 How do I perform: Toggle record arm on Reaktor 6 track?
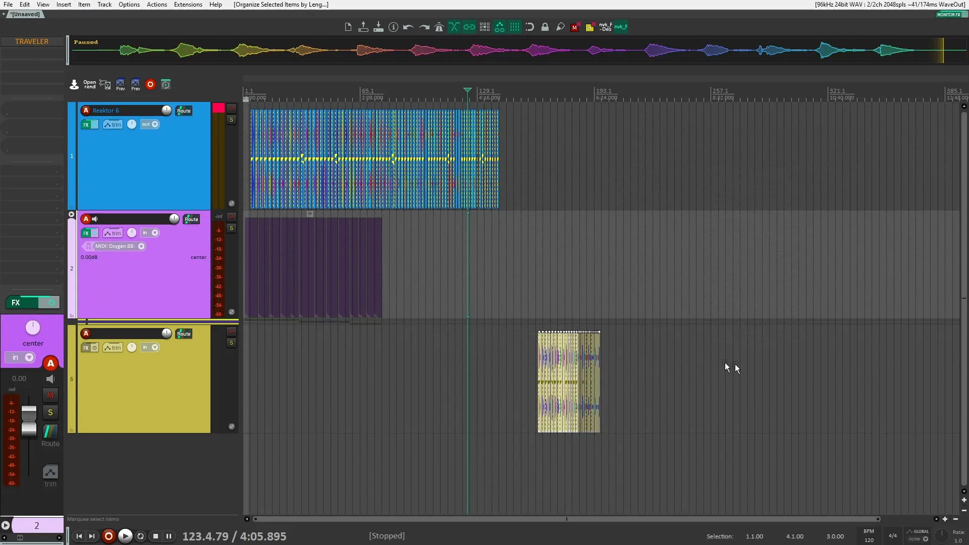point(86,111)
